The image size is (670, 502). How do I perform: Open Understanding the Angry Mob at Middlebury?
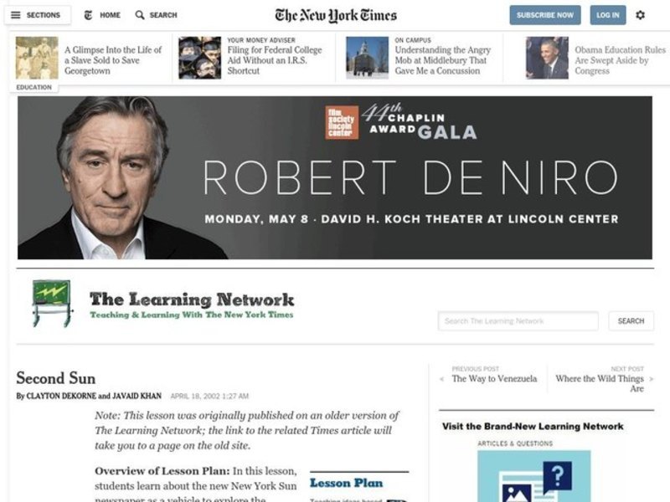[443, 60]
